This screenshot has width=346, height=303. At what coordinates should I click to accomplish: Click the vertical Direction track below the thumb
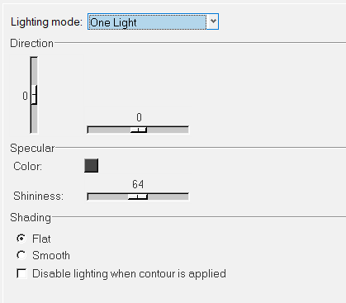pyautogui.click(x=34, y=119)
